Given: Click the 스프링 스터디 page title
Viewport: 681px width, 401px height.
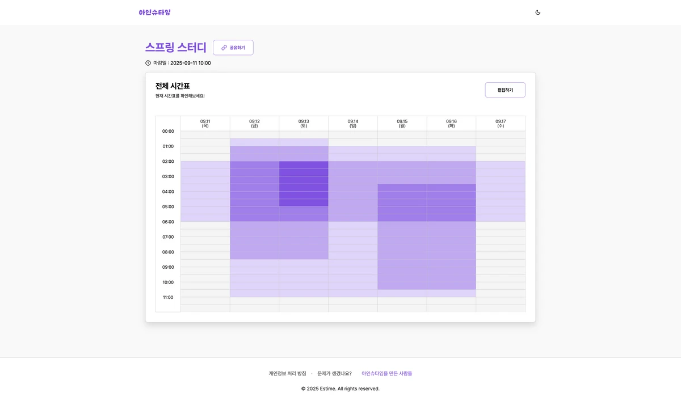Looking at the screenshot, I should click(x=176, y=48).
